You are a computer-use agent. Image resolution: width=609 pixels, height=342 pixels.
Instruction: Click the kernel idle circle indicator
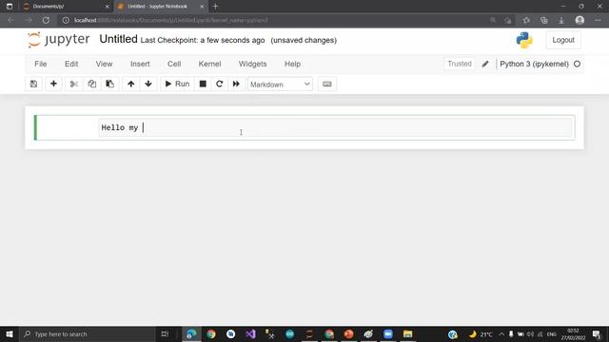point(578,64)
